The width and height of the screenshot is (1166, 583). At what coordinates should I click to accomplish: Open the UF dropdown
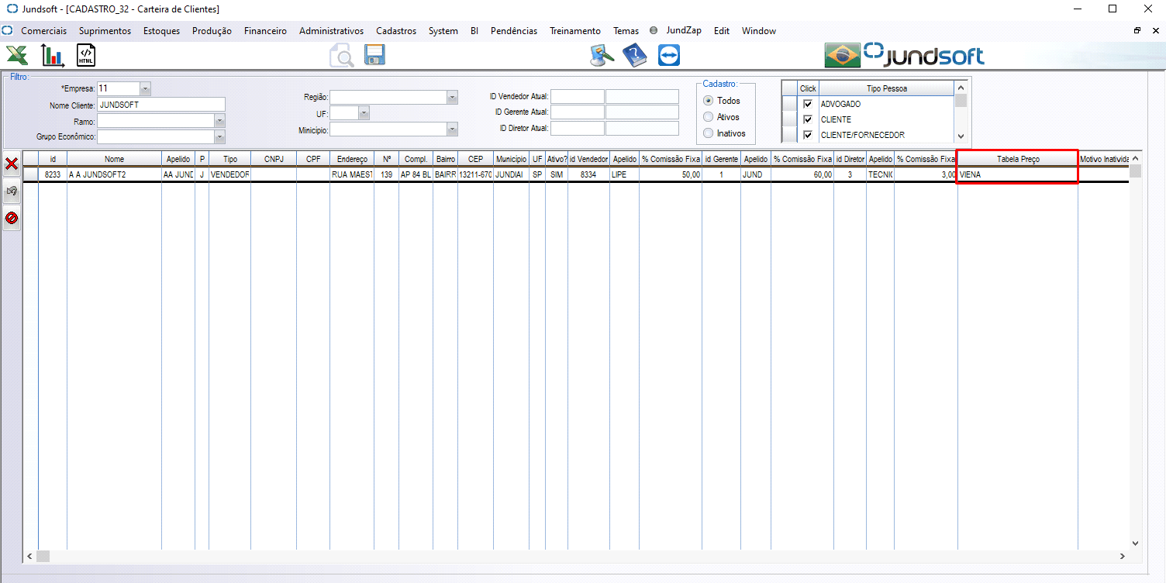tap(364, 113)
